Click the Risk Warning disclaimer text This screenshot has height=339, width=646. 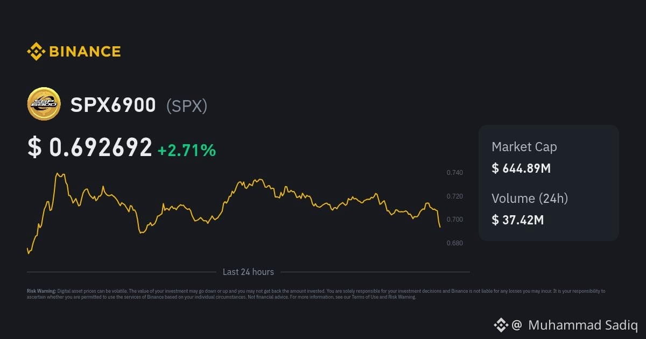316,294
